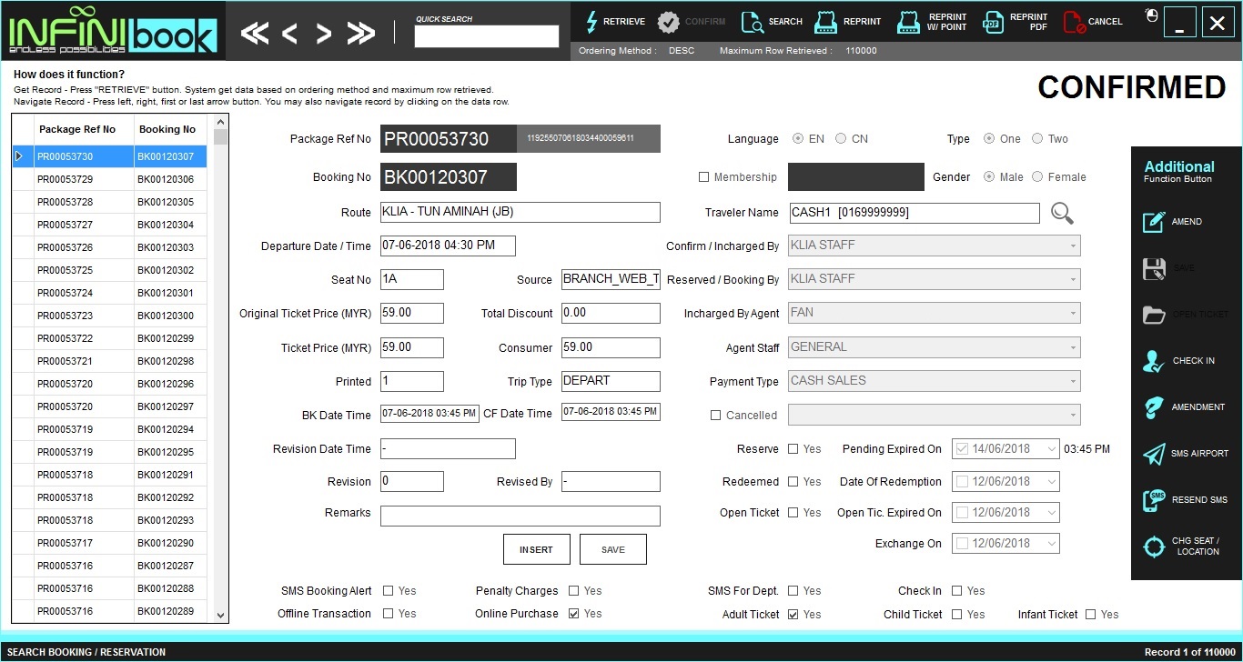Toggle SMS Booking Alert Yes checkbox
The height and width of the screenshot is (662, 1243).
pyautogui.click(x=389, y=591)
